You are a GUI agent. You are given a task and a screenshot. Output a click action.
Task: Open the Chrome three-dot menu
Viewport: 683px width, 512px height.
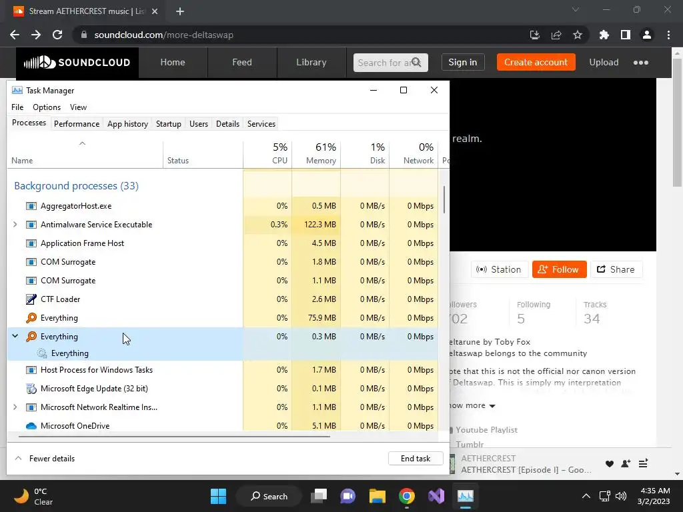668,35
